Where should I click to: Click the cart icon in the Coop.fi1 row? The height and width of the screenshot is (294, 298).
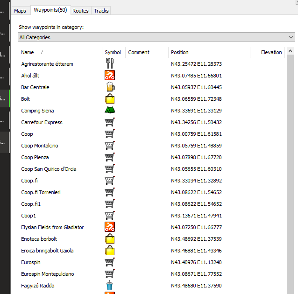(x=110, y=204)
